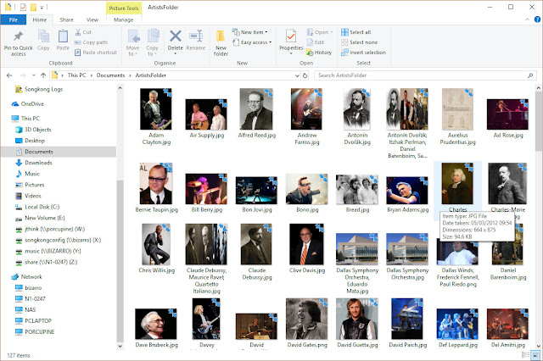Click the Rename ribbon icon
Image resolution: width=543 pixels, height=361 pixels.
[196, 36]
